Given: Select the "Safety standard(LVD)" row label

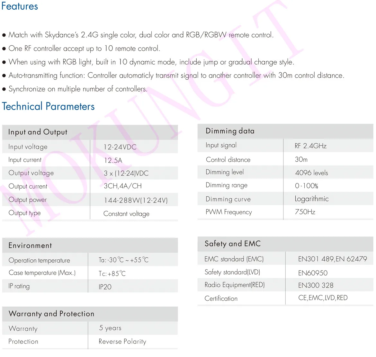Looking at the screenshot, I should (x=232, y=272).
